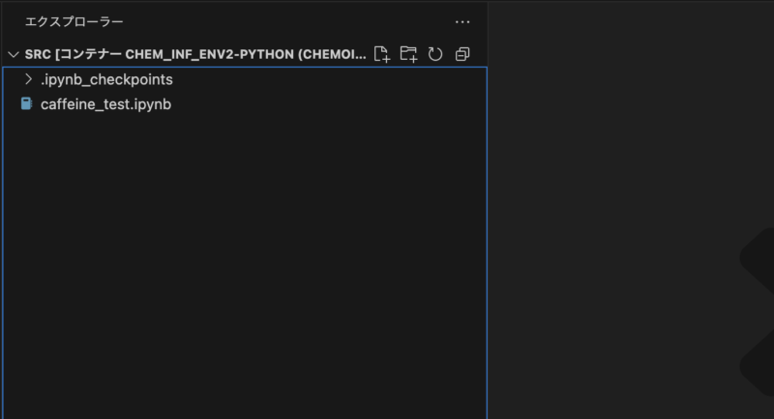Expand the .ipynb_checkpoints folder chevron
774x419 pixels.
(x=29, y=79)
